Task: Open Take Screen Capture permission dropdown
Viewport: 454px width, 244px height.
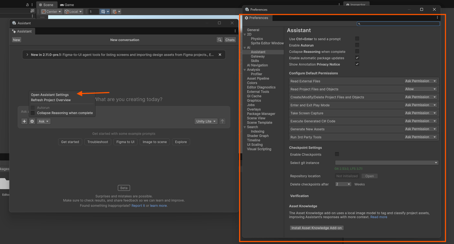Action: [421, 113]
